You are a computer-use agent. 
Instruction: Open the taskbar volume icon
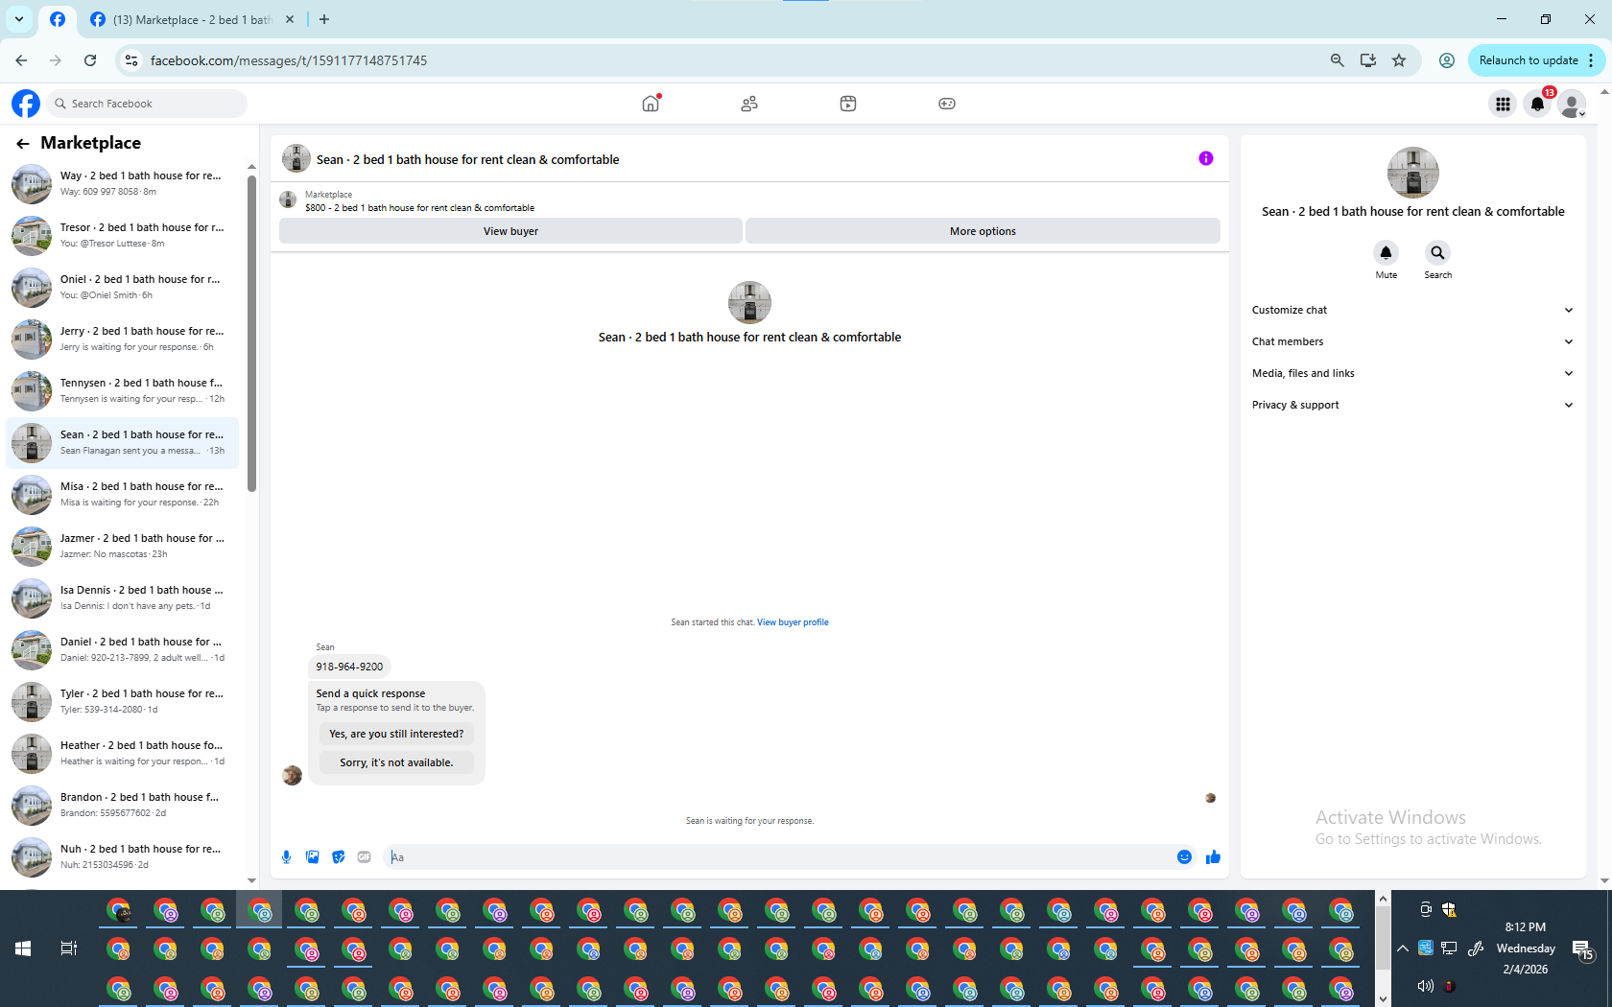click(1425, 986)
